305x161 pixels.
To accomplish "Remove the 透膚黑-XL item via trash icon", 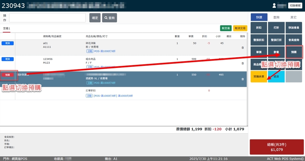I will 242,79.
